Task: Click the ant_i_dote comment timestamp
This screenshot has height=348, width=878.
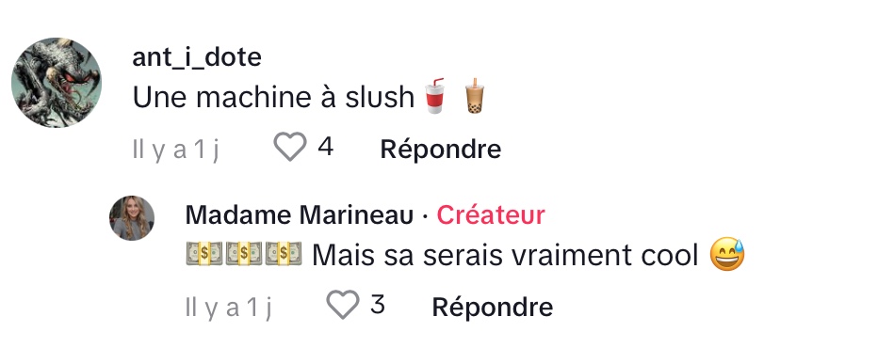Action: click(x=175, y=150)
